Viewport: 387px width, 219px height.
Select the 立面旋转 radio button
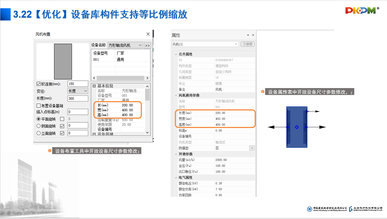[39, 133]
